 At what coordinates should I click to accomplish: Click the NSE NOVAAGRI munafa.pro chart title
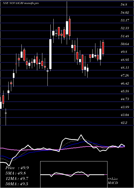(x=21, y=3)
